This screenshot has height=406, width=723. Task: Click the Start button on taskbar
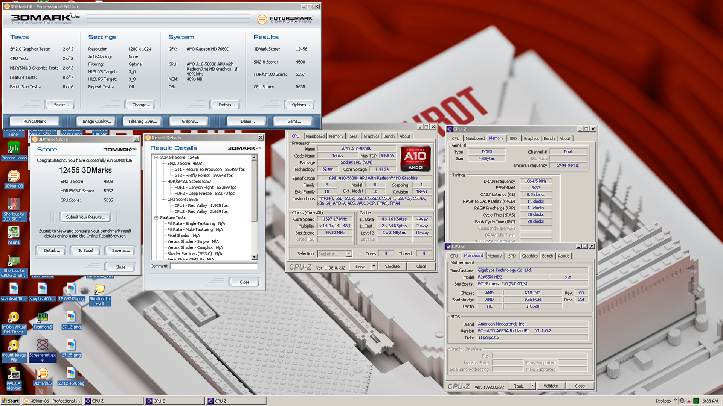click(x=10, y=401)
